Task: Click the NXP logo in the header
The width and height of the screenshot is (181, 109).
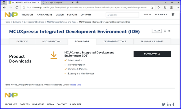Action: (11, 15)
